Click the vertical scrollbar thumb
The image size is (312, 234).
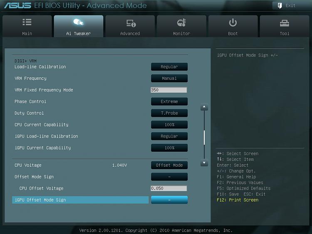click(x=204, y=138)
